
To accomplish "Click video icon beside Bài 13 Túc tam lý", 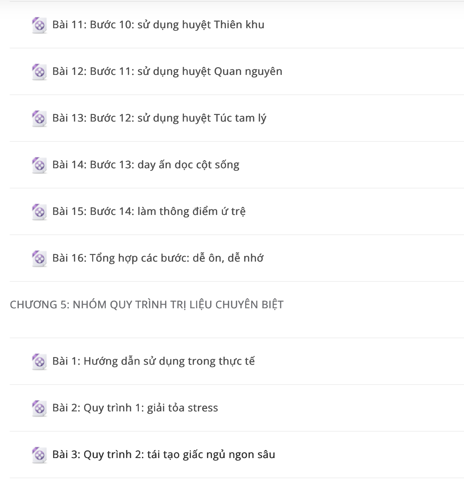I will click(x=39, y=119).
